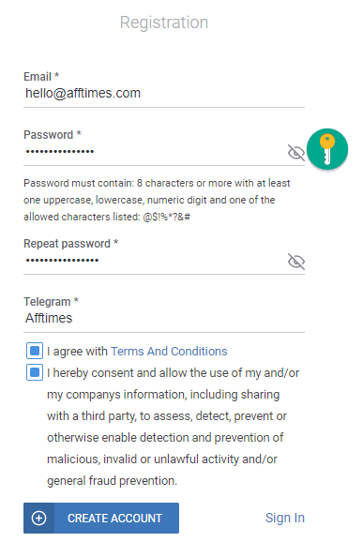Toggle the fraud prevention consent checkbox
363x557 pixels.
pos(35,372)
